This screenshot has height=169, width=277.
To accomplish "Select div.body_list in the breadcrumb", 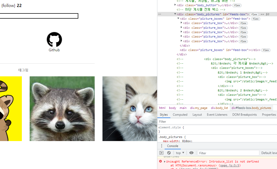I will pyautogui.click(x=220, y=108).
